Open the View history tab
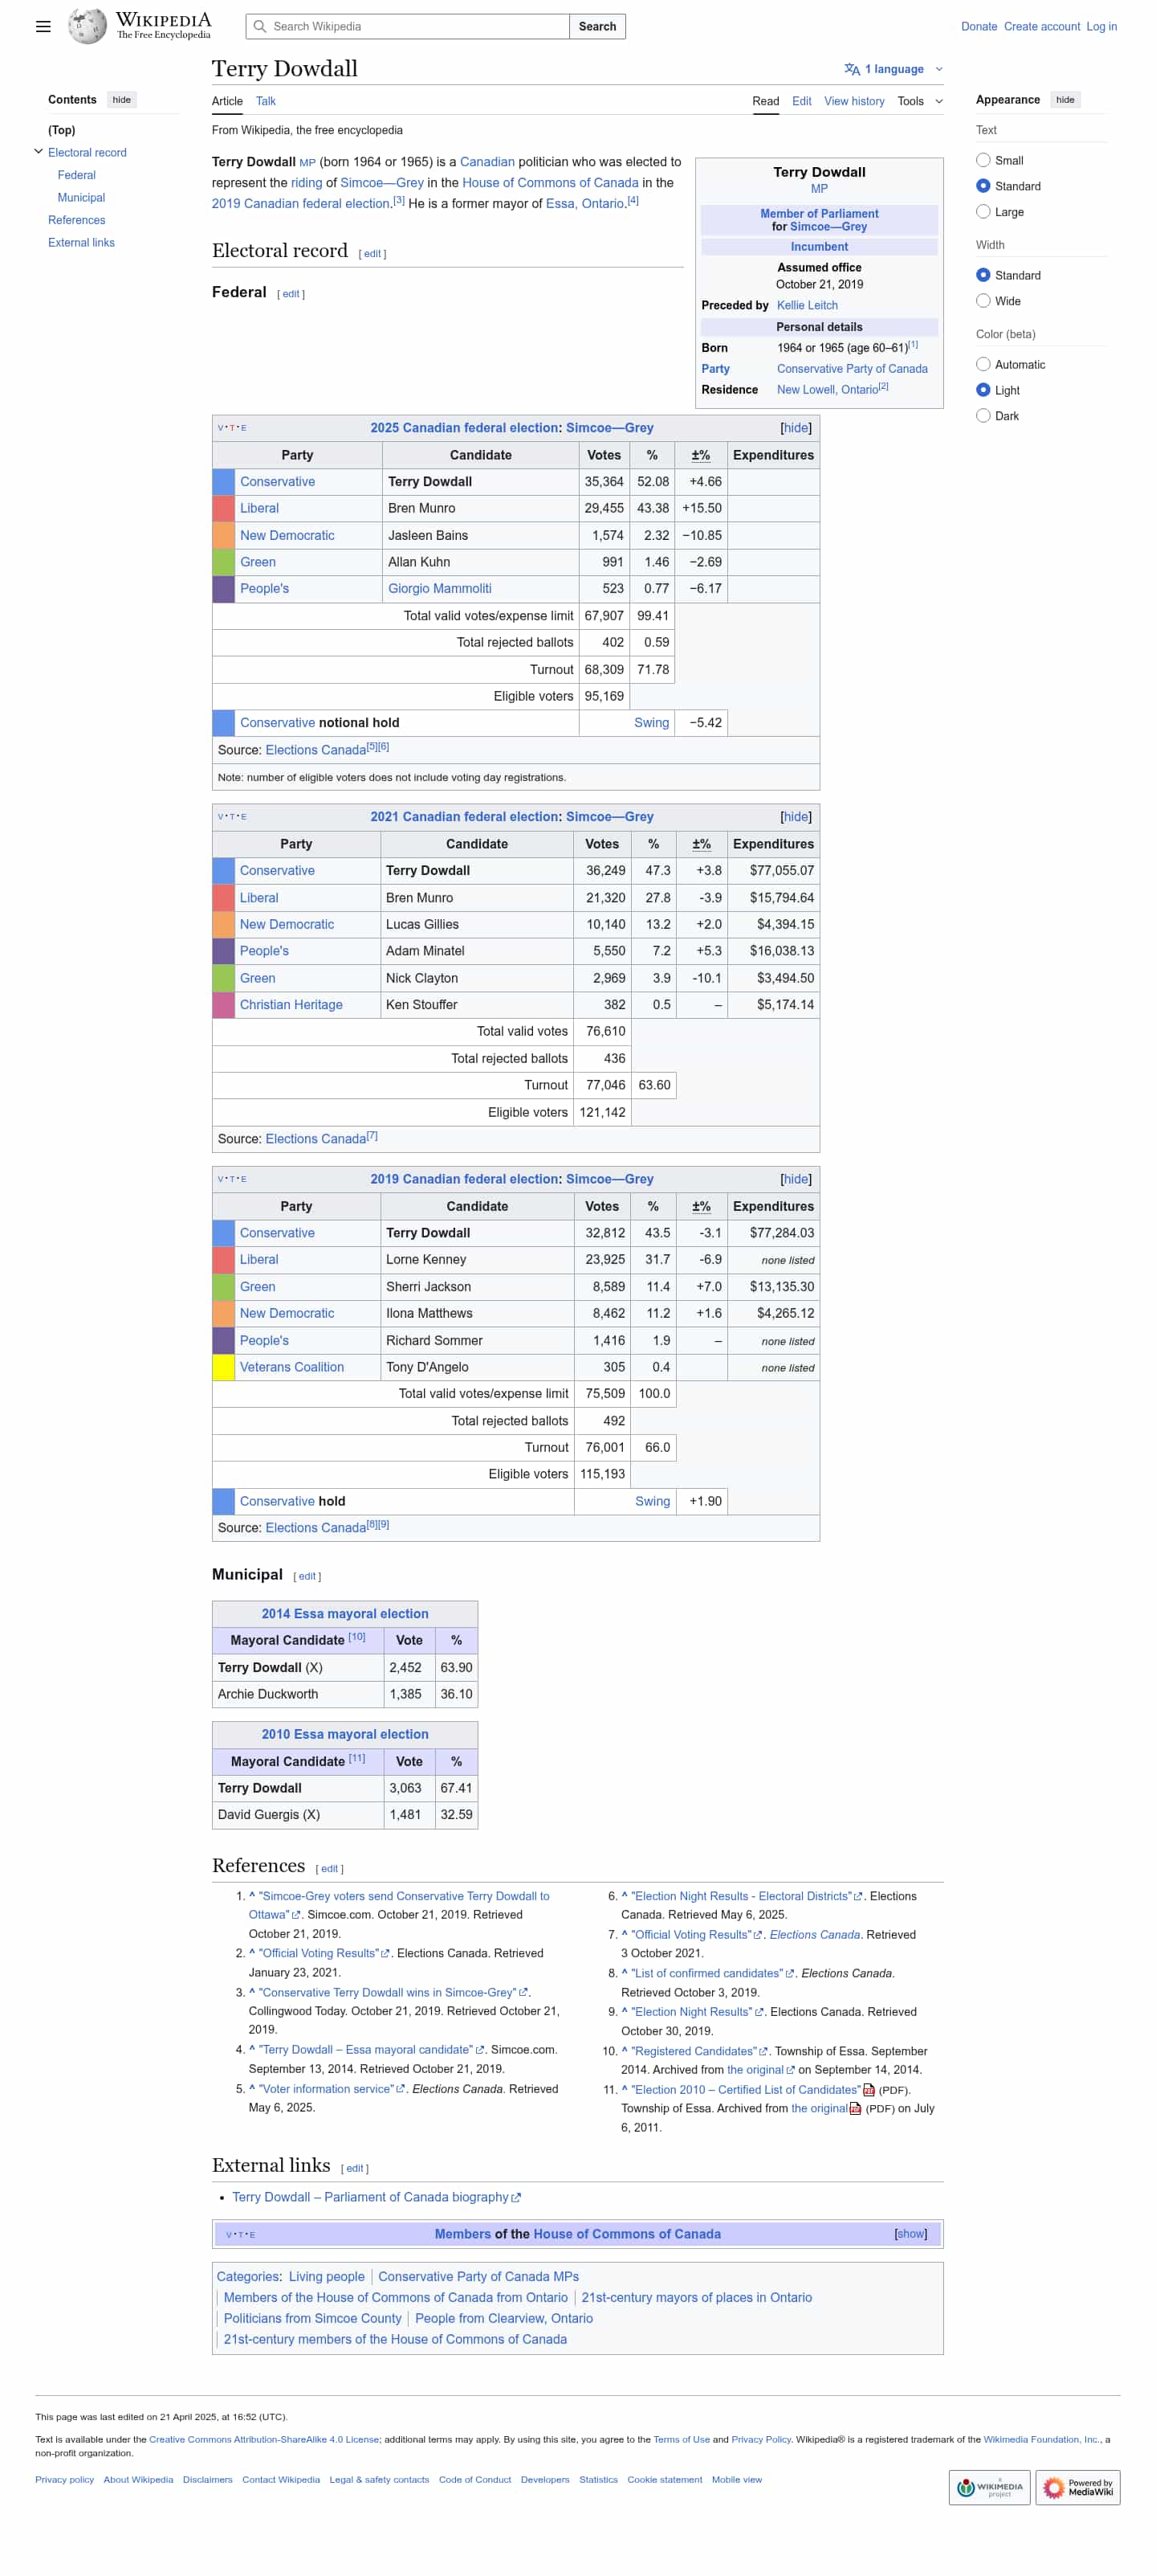Screen dimensions: 1156x2576 click(853, 102)
